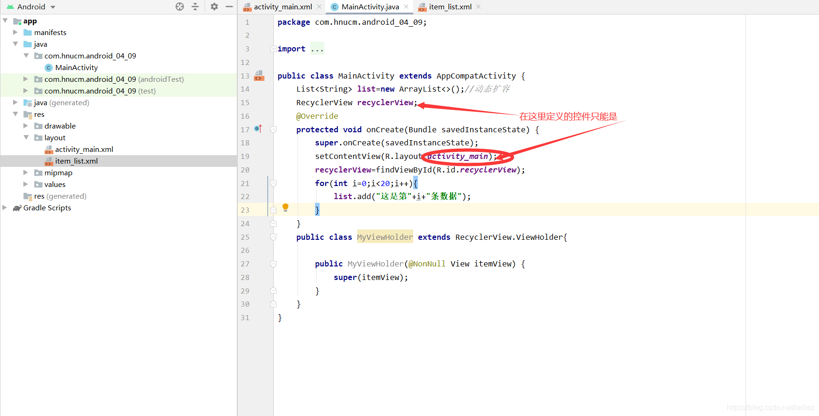This screenshot has width=819, height=416.
Task: Fold the MyViewHolder class at line 25
Action: 273,237
